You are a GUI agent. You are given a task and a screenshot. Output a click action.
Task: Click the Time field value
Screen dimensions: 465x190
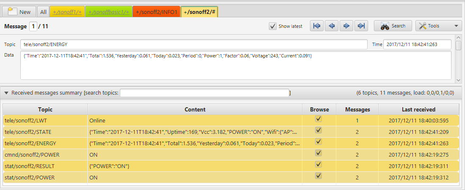coord(417,45)
